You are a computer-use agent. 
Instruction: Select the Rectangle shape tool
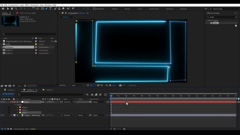point(42,9)
